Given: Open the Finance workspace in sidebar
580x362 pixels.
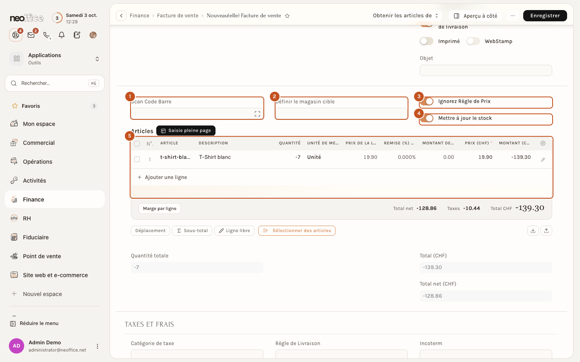Looking at the screenshot, I should (55, 200).
